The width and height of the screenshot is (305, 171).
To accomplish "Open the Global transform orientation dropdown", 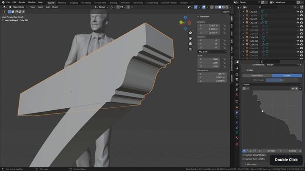I will 102,7.
